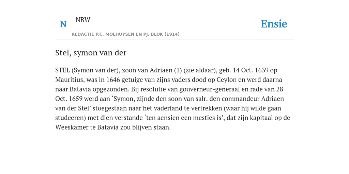
Task: Click the heading 'Stel, symon van der'
Action: 91,53
